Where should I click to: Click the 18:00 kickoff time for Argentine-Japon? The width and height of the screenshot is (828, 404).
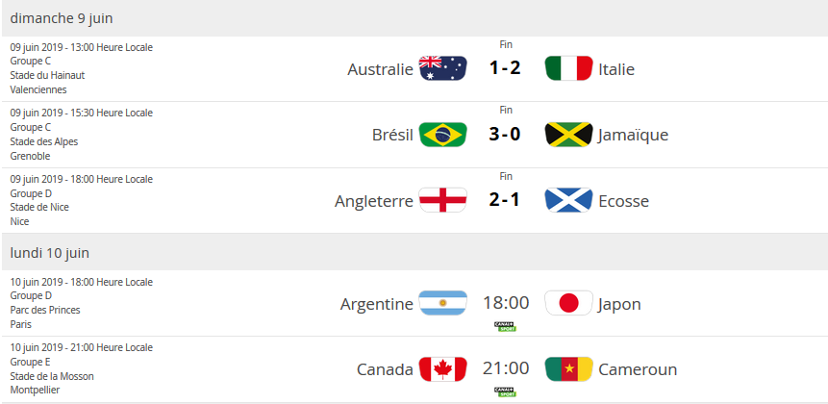tap(506, 304)
